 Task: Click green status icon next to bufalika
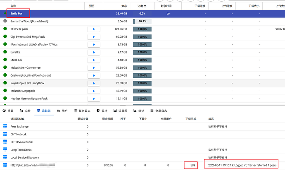(x=5, y=52)
